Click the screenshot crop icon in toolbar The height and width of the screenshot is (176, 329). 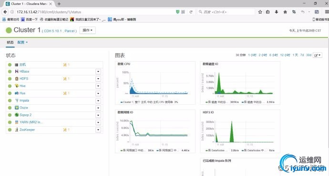click(x=294, y=12)
